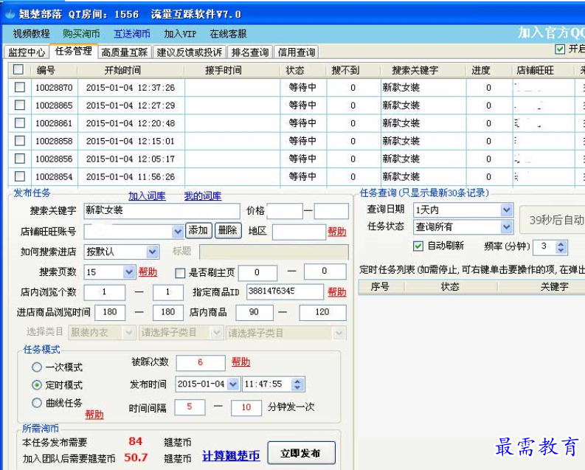585x470 pixels.
Task: Check the box for task 10028858
Action: [x=20, y=141]
